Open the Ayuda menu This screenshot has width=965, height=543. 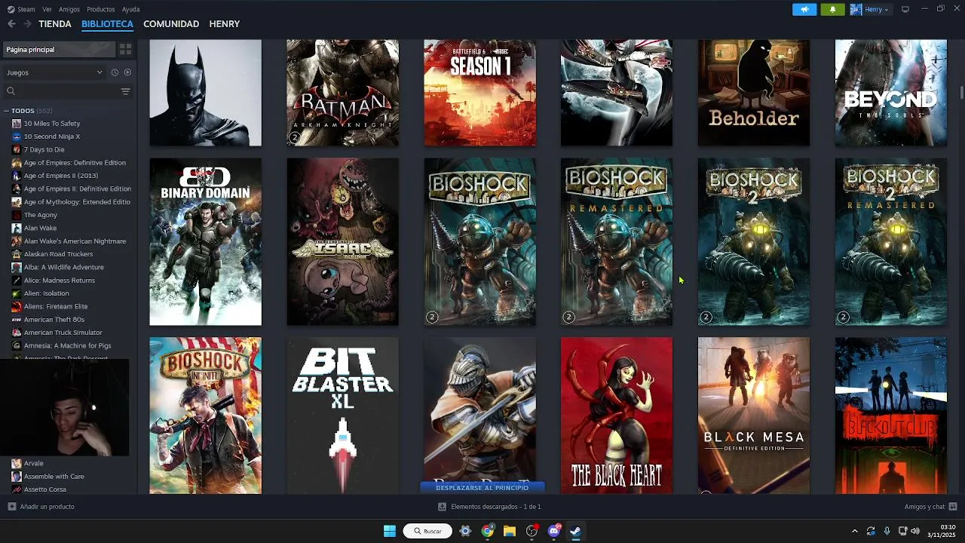(x=130, y=9)
